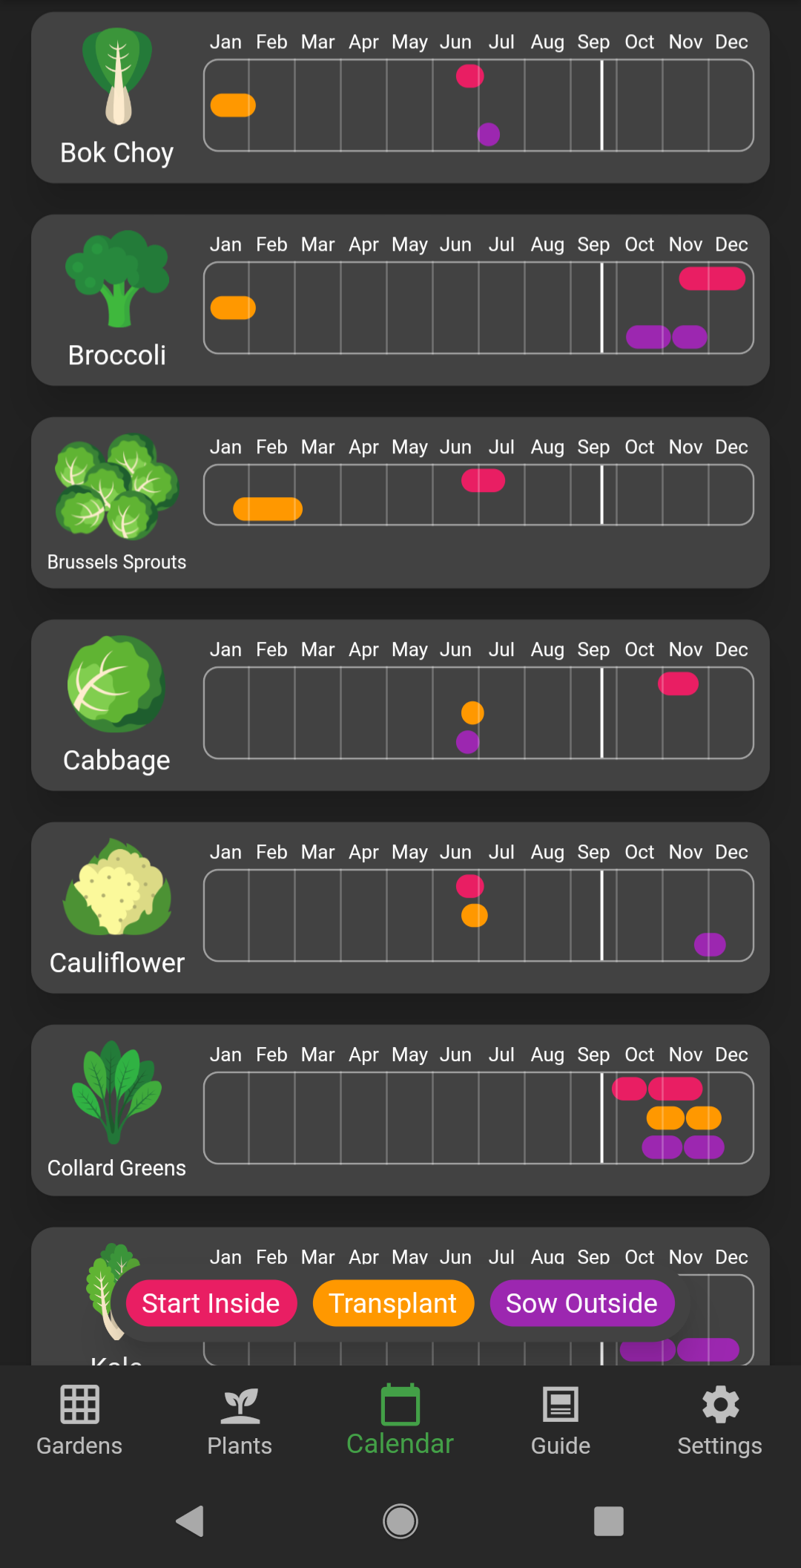Open the Brussels Sprouts label

(x=116, y=562)
